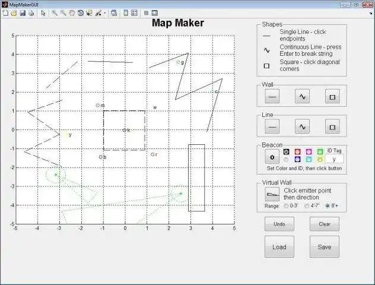Click the 'Map Maker' title text
Screen dimensions: 375x285
tap(178, 23)
